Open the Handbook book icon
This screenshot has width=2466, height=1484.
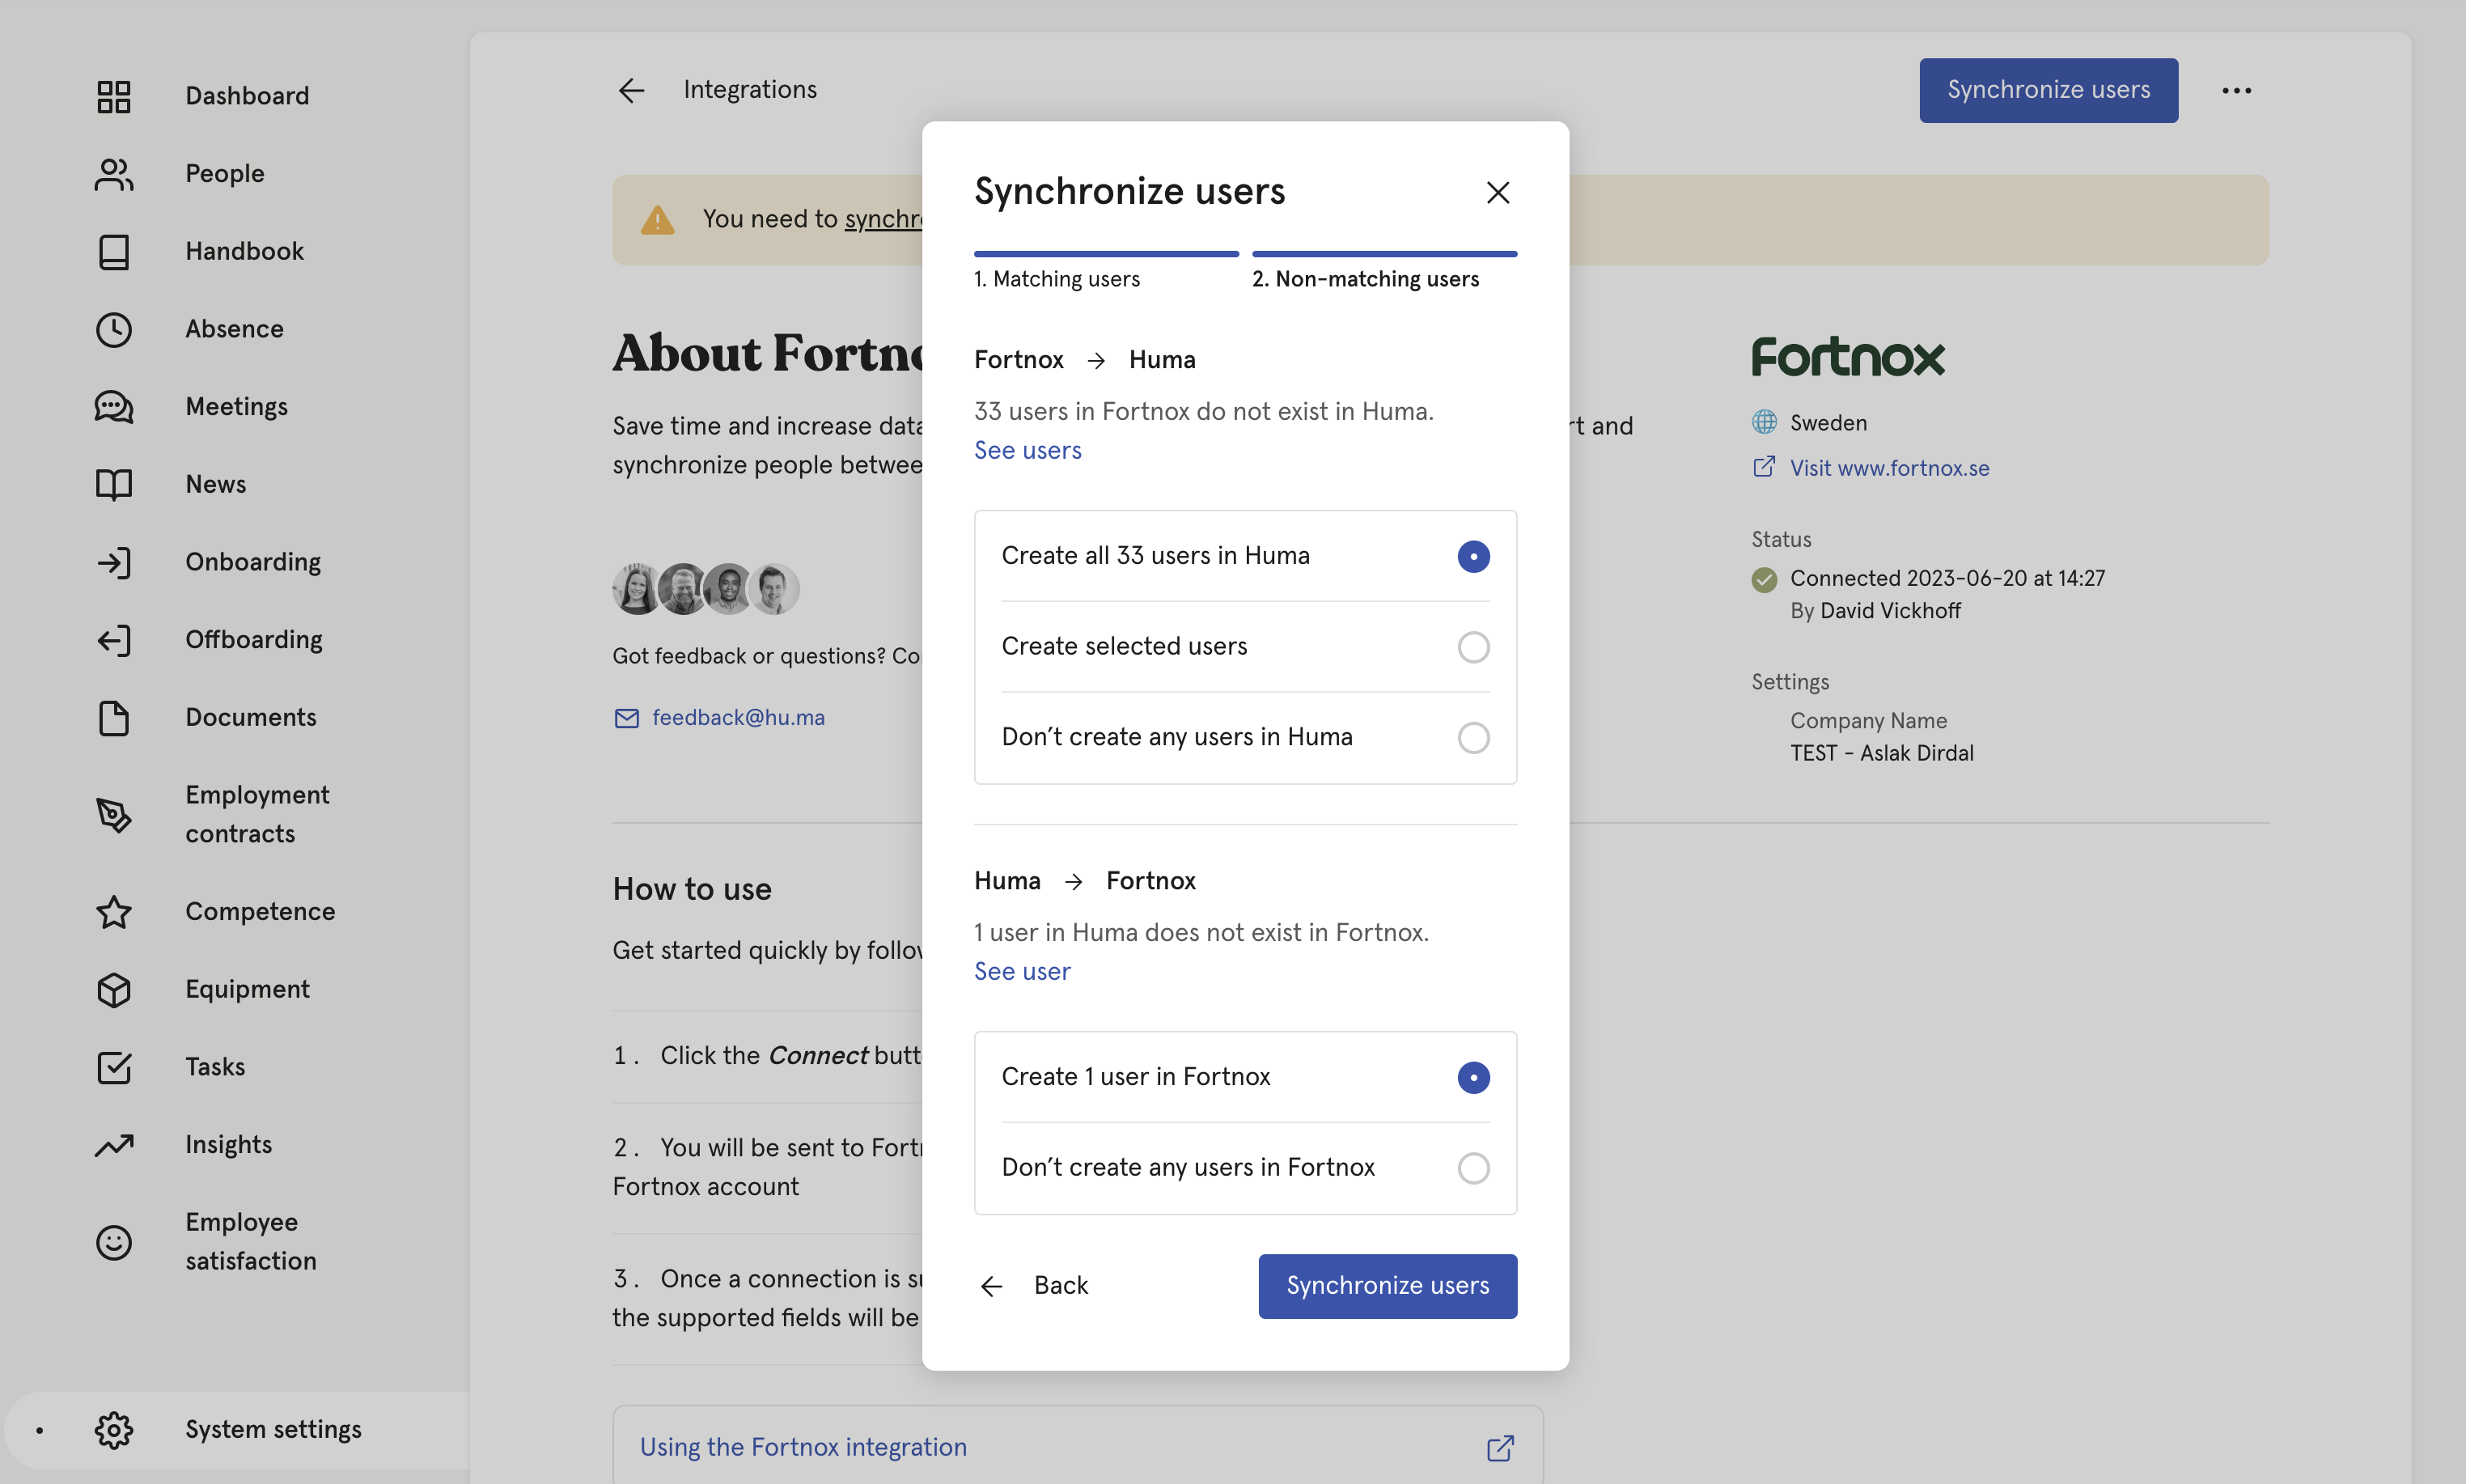(114, 252)
